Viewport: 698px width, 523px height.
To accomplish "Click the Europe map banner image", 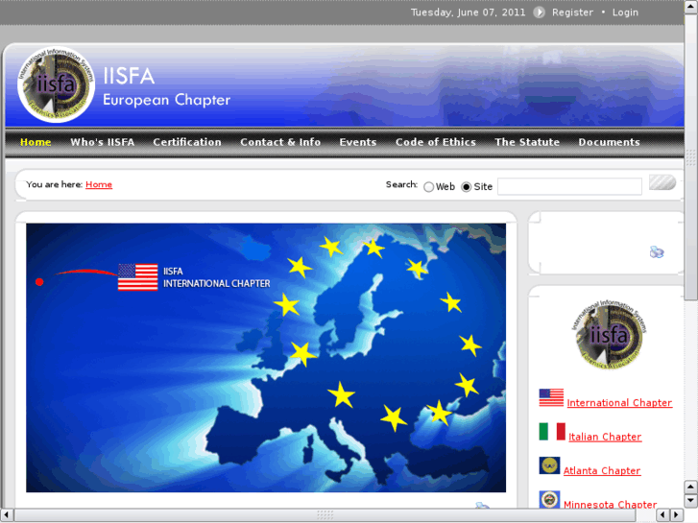I will [x=266, y=358].
